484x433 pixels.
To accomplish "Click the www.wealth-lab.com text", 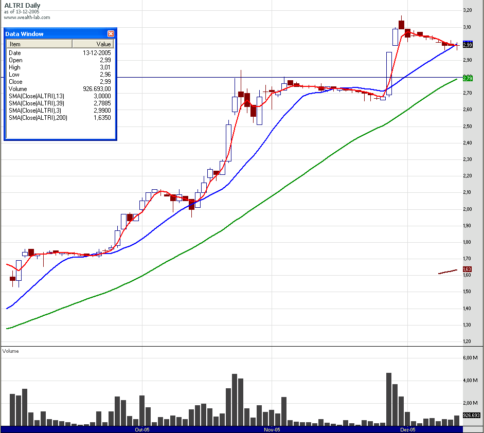I will point(27,17).
